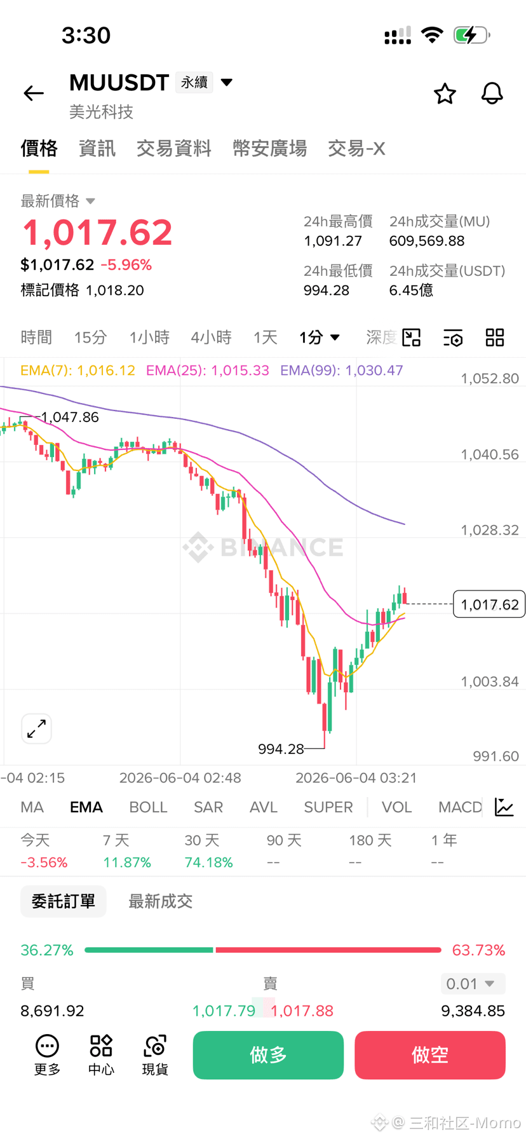This screenshot has width=526, height=1139.
Task: Add MUUSDT to favorites with star
Action: (x=445, y=93)
